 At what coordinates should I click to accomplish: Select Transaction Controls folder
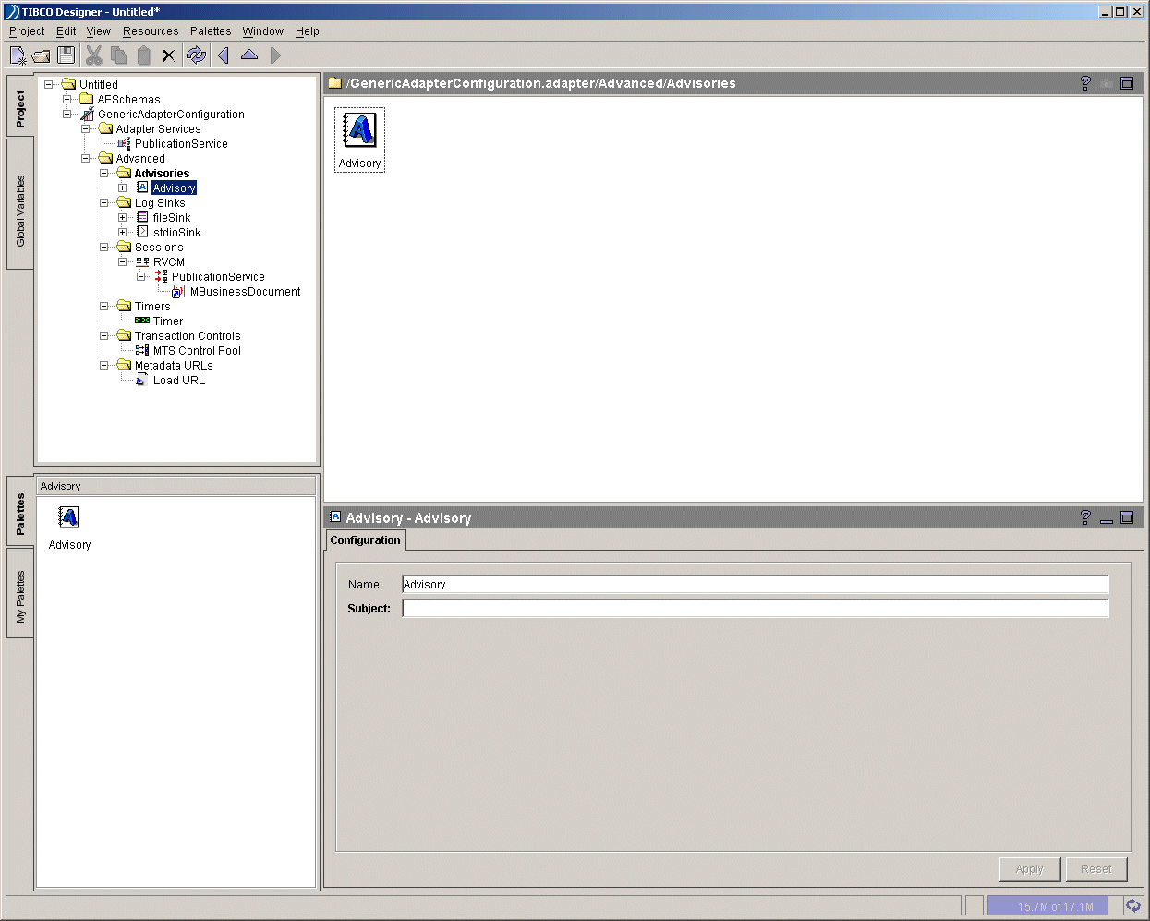click(x=188, y=336)
